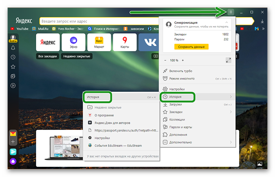Open Дополнения in the main menu
275x177 pixels.
pos(198,135)
